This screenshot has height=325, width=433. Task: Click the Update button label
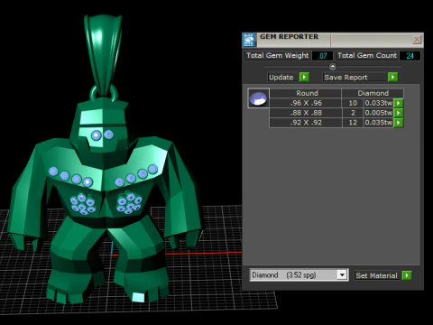pos(281,78)
